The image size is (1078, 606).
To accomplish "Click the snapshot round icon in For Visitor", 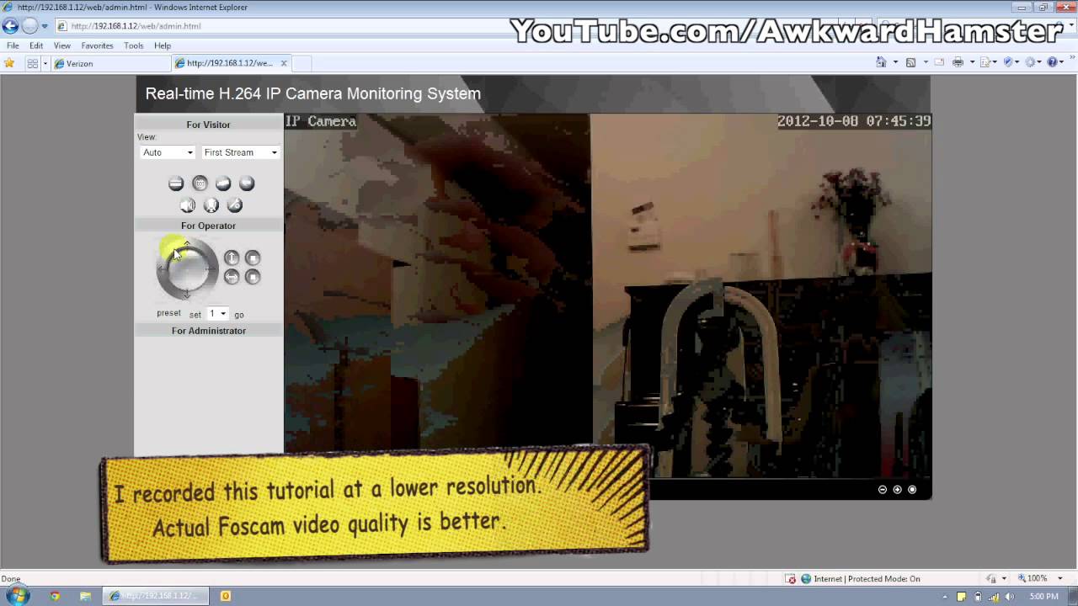I will coord(200,183).
